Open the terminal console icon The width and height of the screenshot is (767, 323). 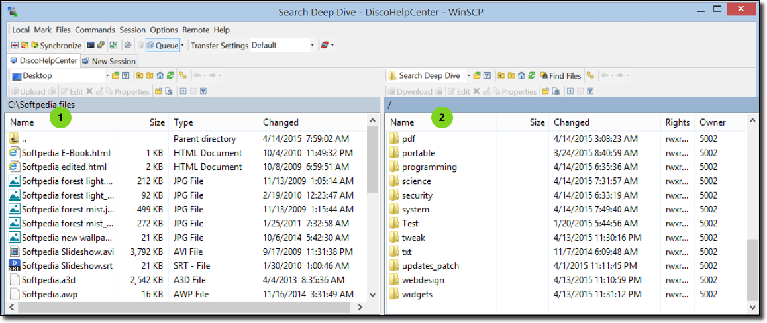coord(91,45)
